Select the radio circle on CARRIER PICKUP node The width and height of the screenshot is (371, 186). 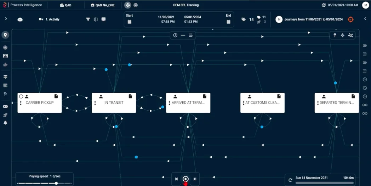(21, 97)
